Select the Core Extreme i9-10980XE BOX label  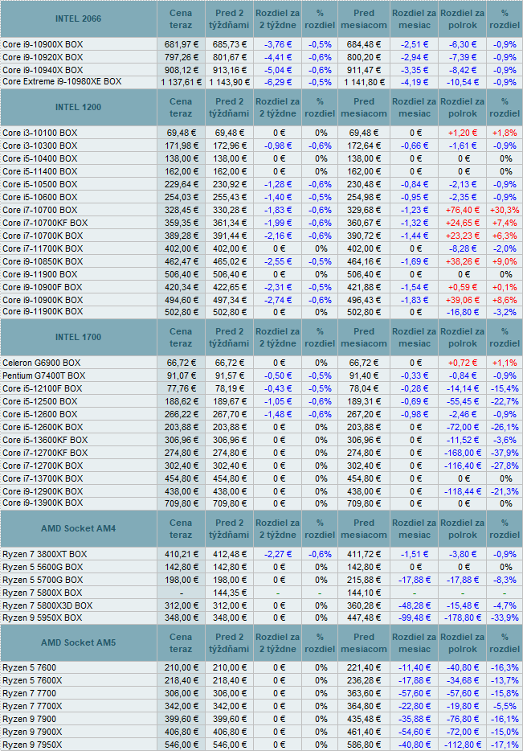62,82
